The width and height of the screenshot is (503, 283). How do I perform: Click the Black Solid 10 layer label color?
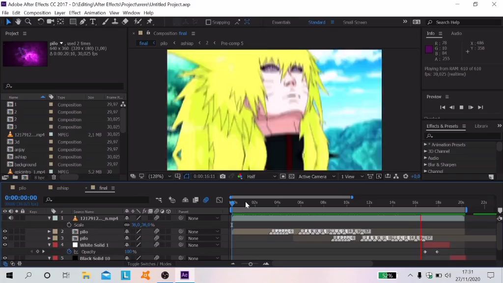click(55, 258)
